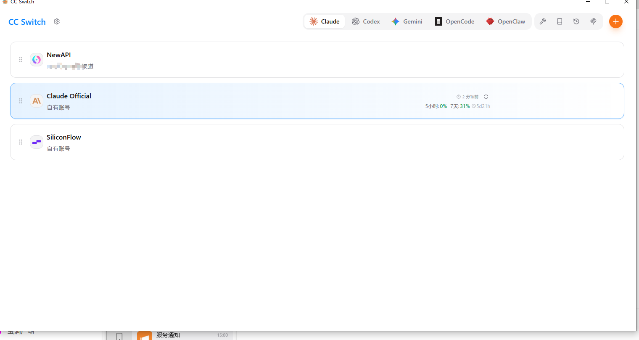Open the wrench tools icon
The height and width of the screenshot is (340, 639).
pos(543,21)
